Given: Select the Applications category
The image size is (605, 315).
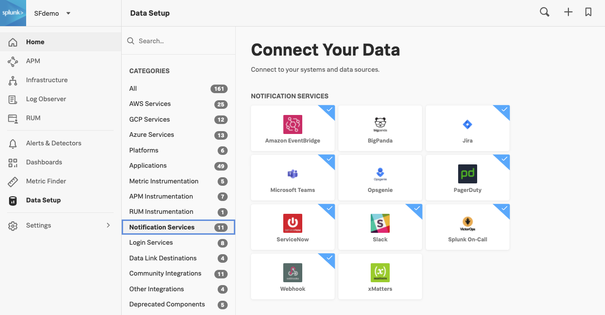Looking at the screenshot, I should coord(148,165).
